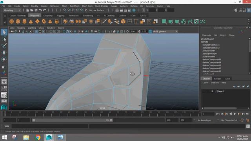Image resolution: width=251 pixels, height=141 pixels.
Task: Create a polygon pipe from shelf
Action: 56,22
